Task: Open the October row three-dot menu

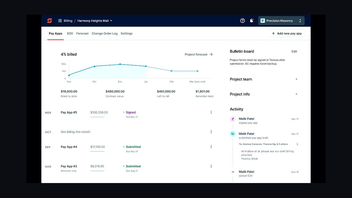Action: point(211,132)
